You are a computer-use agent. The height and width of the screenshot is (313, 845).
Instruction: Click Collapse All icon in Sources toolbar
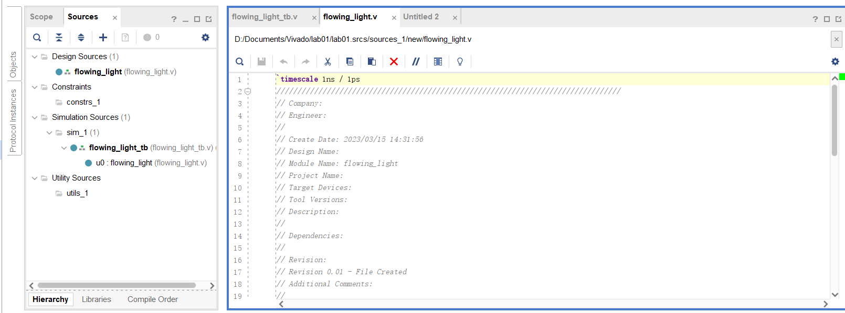(x=59, y=37)
